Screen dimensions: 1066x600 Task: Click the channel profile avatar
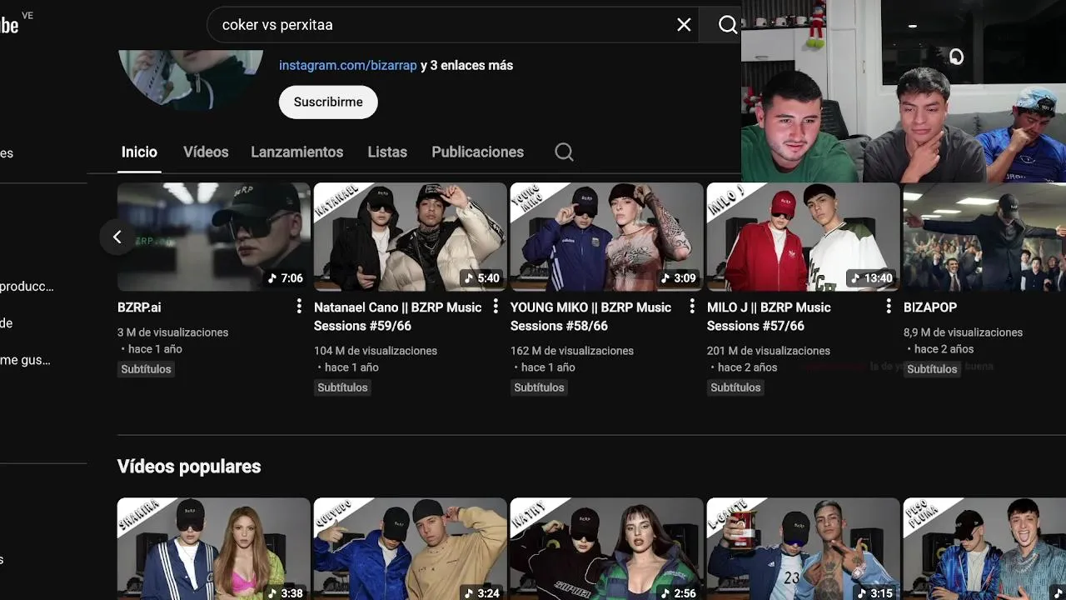[x=190, y=79]
